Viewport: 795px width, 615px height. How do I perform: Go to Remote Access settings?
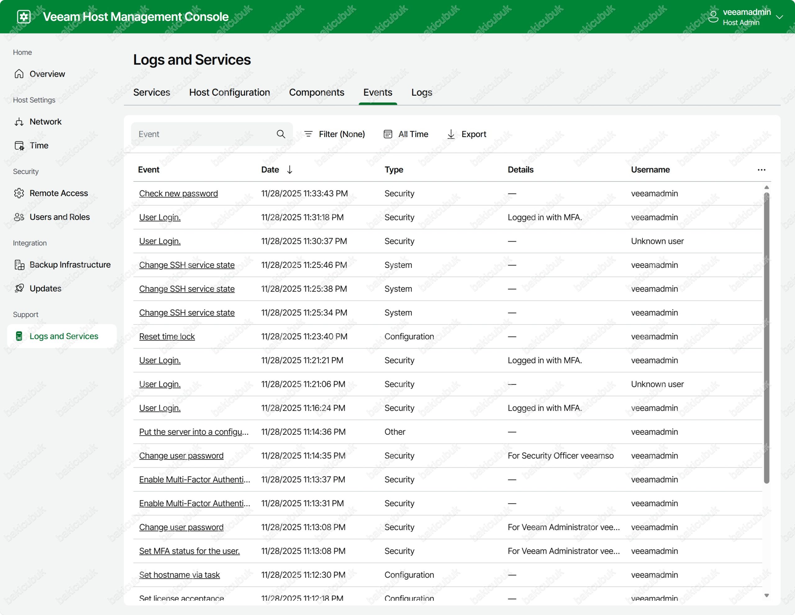[59, 193]
